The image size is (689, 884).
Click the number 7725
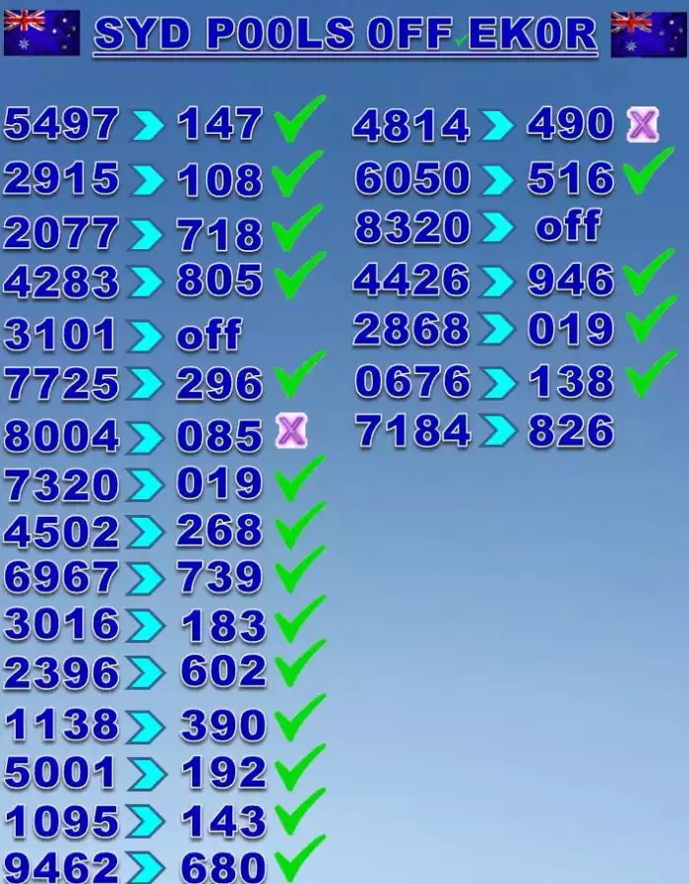coord(61,384)
